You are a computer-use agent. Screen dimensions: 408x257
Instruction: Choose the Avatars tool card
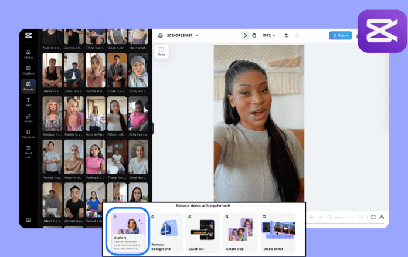[128, 232]
